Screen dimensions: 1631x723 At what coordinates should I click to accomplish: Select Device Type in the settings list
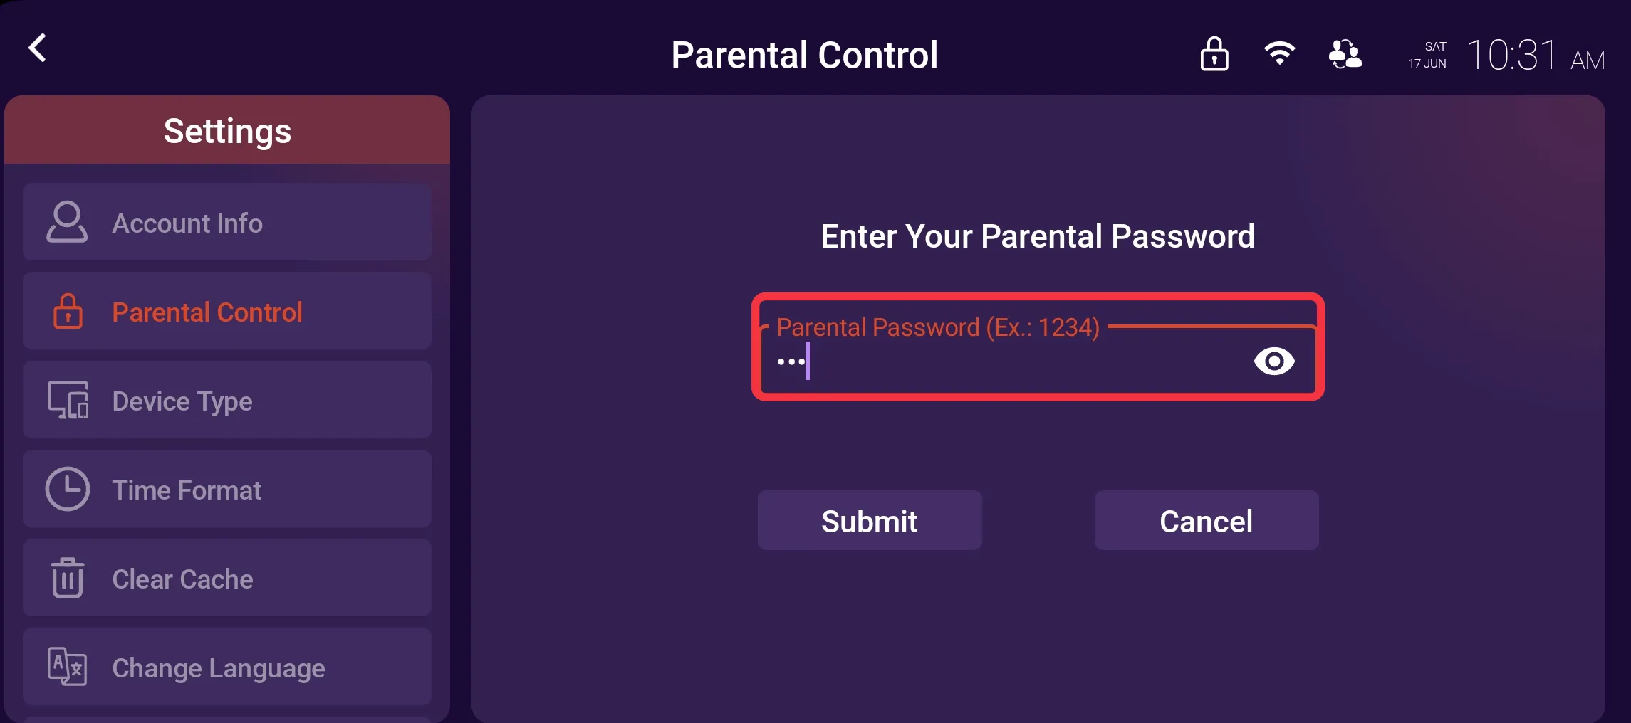click(227, 400)
